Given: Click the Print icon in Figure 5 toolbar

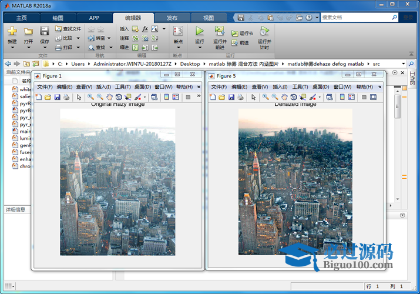Looking at the screenshot, I should (x=241, y=97).
